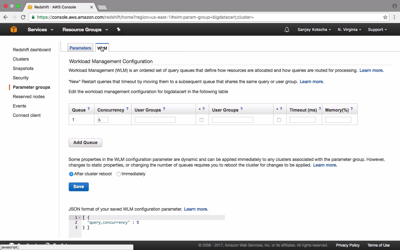Expand the Support dropdown

(377, 30)
